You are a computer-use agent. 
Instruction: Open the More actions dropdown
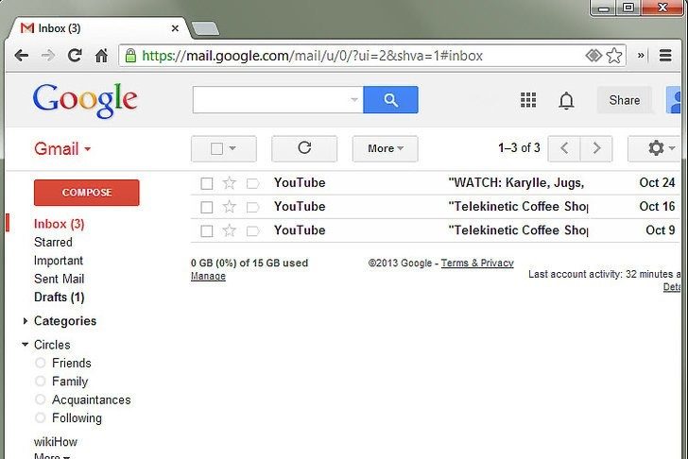pyautogui.click(x=385, y=148)
